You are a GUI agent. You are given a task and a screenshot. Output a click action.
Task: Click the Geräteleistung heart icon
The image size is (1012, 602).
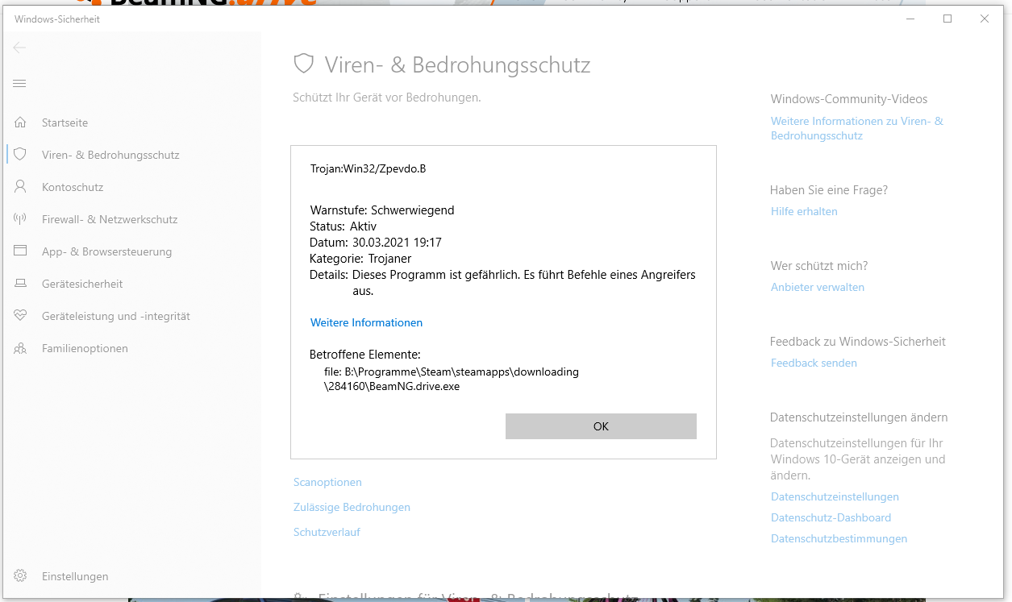20,316
